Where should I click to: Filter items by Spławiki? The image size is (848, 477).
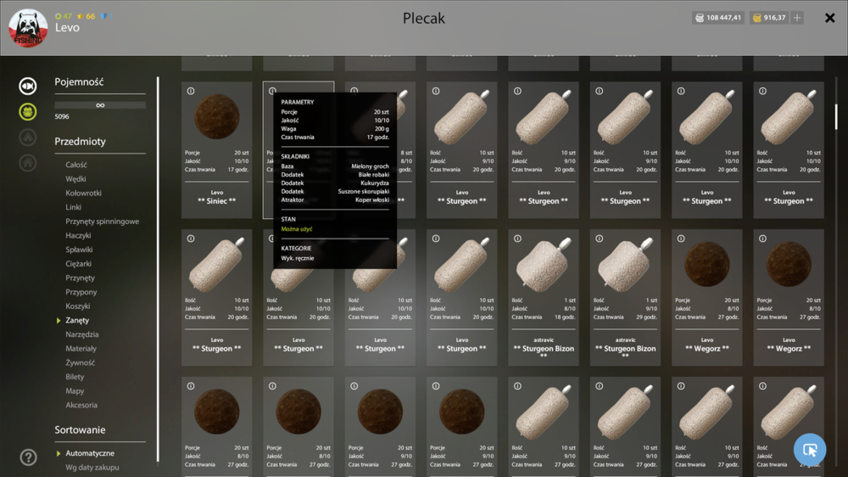click(x=79, y=250)
